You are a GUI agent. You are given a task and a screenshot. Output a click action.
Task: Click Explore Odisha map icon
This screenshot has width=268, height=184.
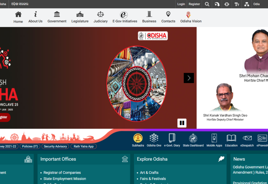tap(221, 159)
